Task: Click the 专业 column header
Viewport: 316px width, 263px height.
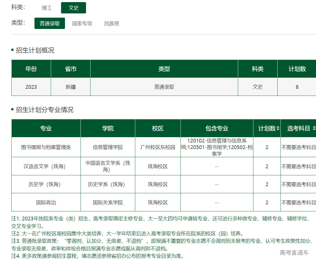Action: point(46,128)
